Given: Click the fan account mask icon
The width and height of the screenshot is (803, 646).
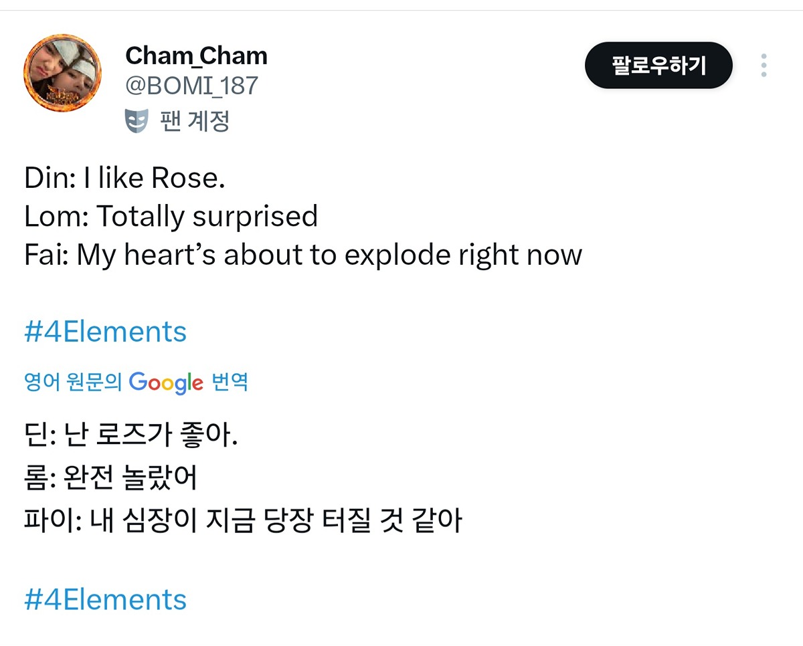Looking at the screenshot, I should pos(136,122).
